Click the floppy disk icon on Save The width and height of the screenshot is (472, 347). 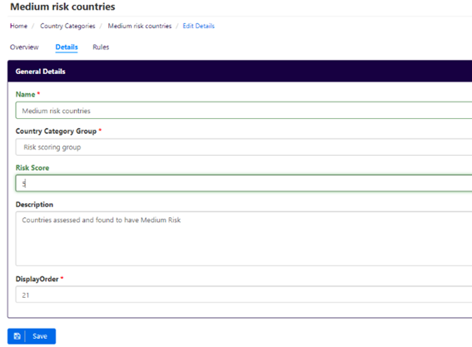[17, 336]
